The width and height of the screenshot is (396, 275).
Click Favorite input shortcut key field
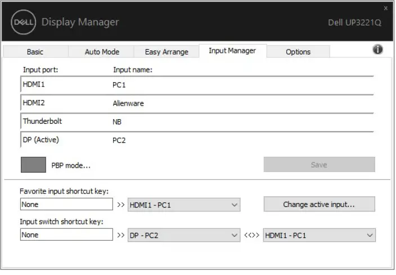pos(66,204)
